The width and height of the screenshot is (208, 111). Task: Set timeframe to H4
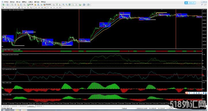pos(51,7)
